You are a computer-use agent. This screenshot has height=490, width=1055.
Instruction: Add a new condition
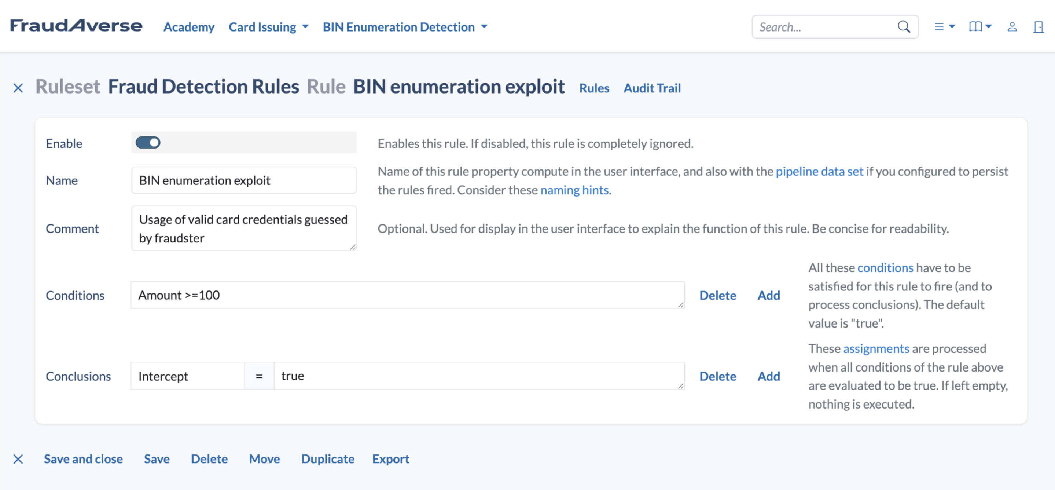(x=768, y=295)
